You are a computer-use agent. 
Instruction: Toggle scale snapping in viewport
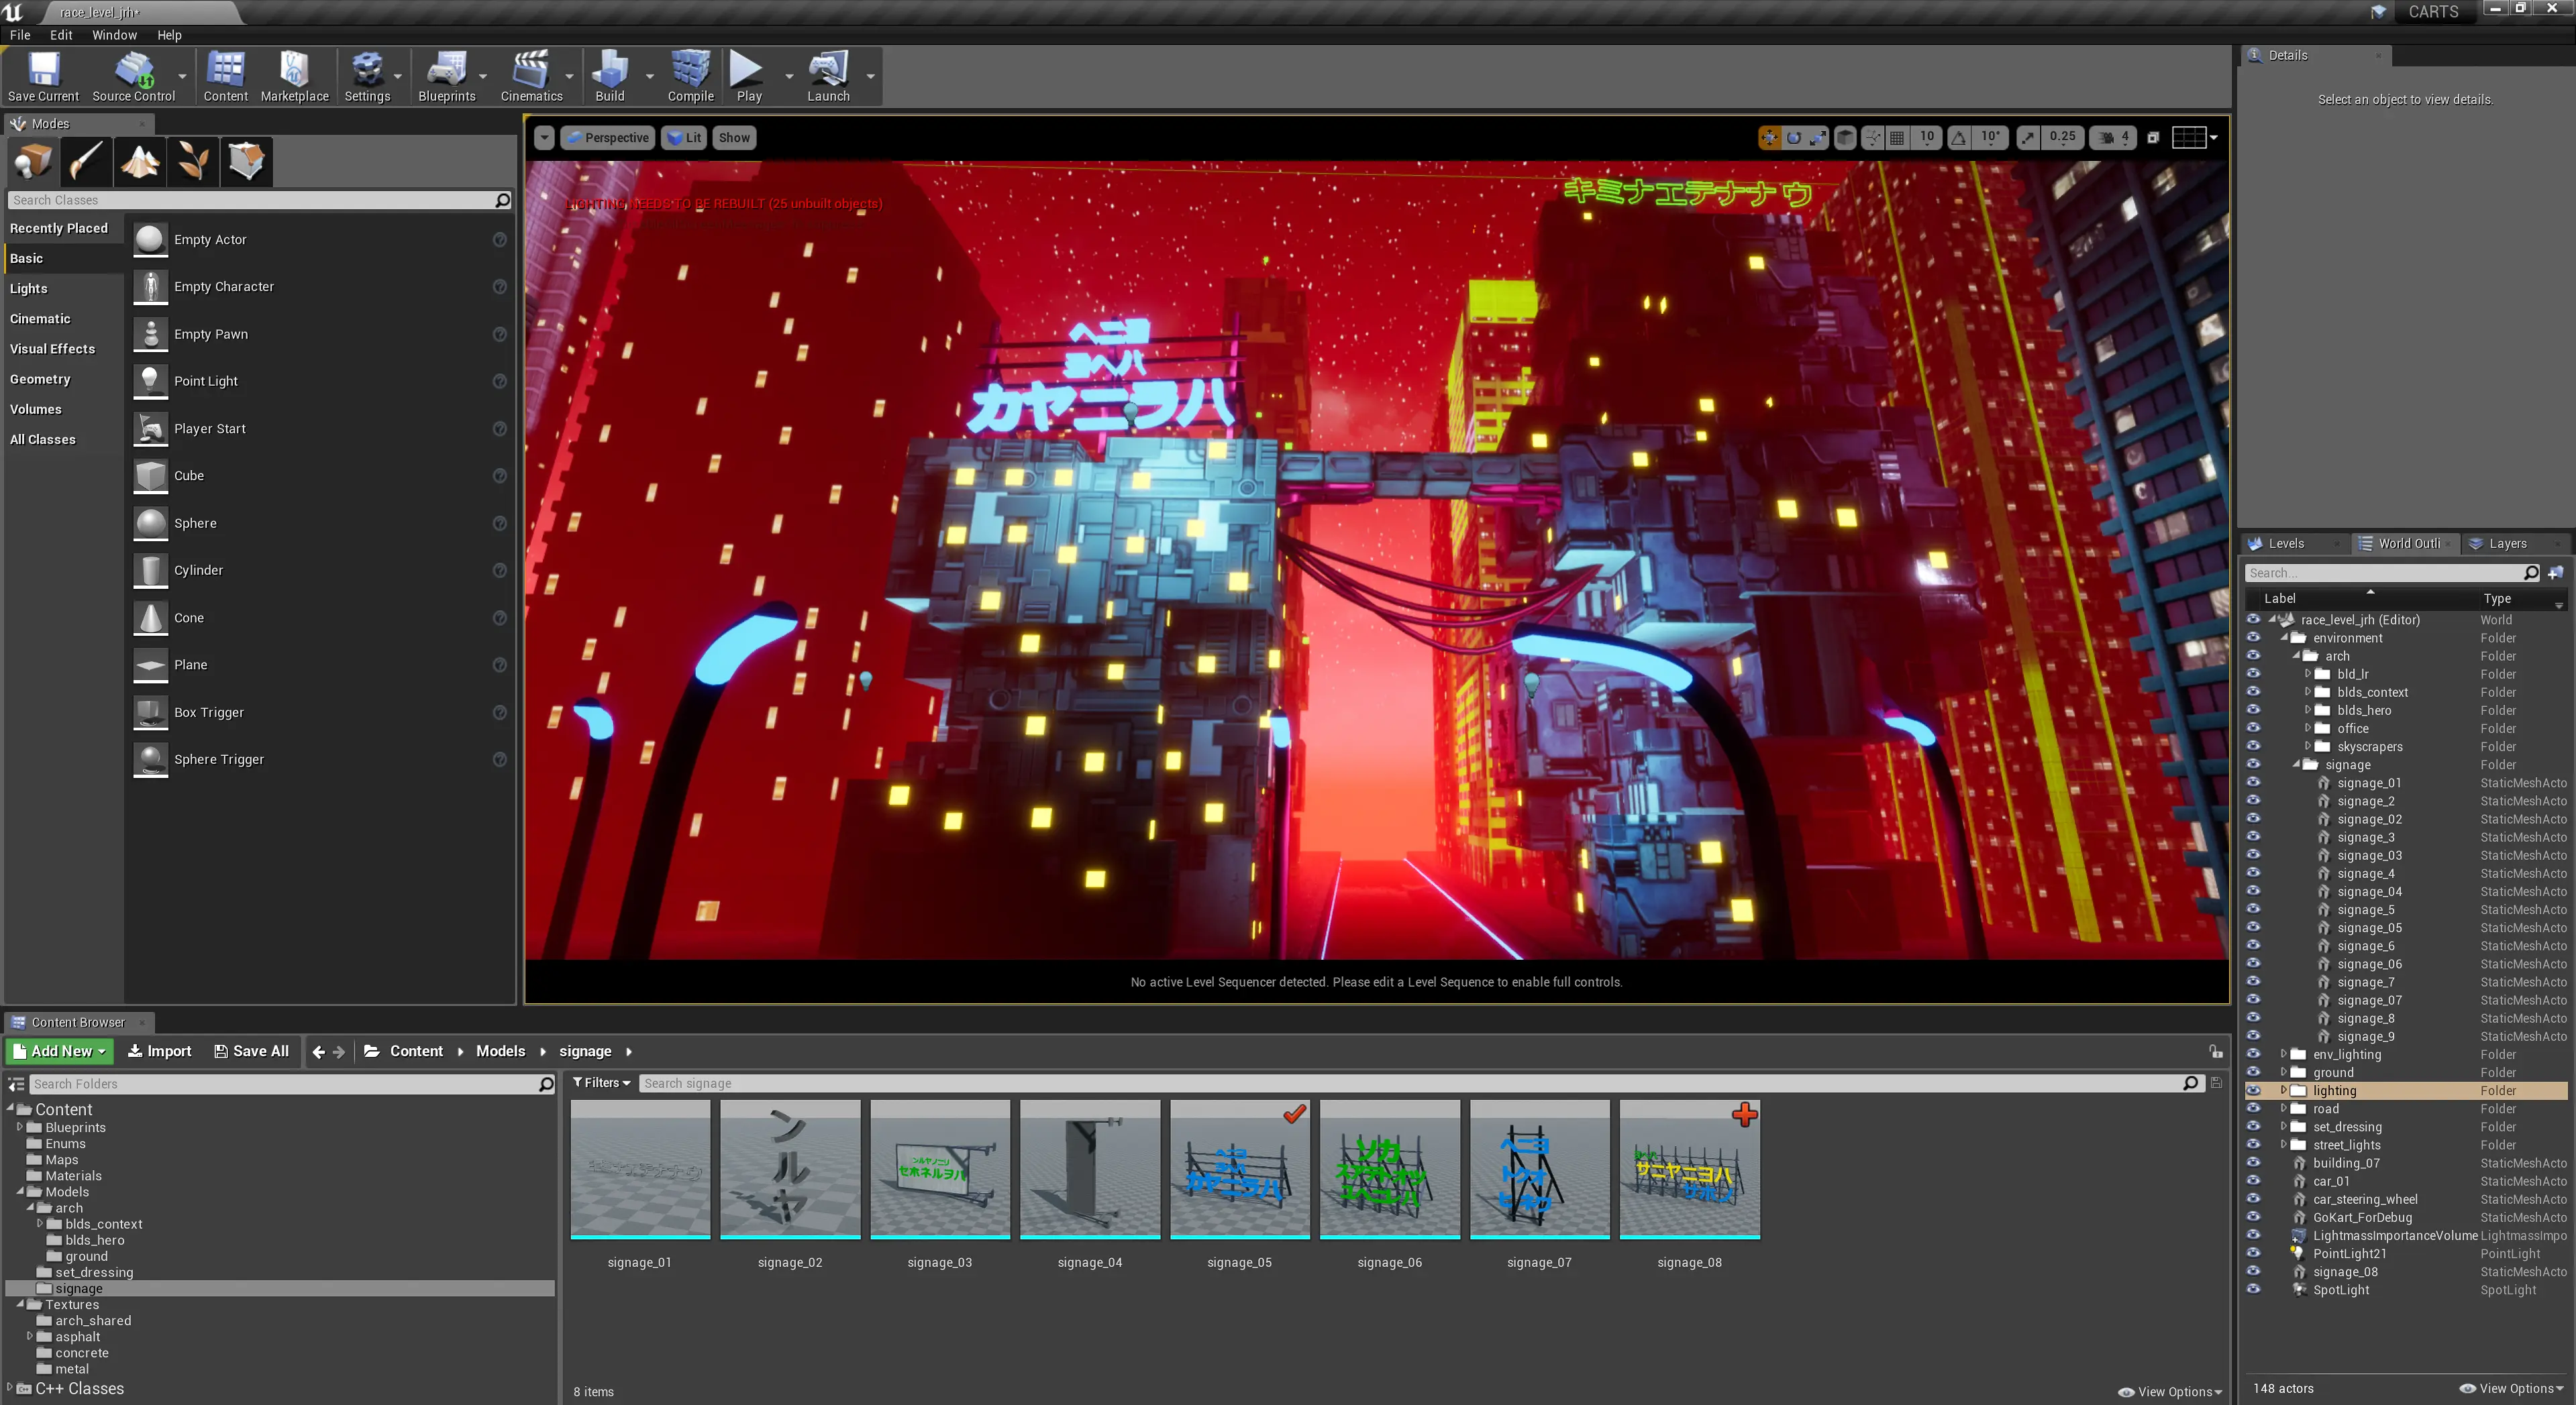tap(2027, 138)
